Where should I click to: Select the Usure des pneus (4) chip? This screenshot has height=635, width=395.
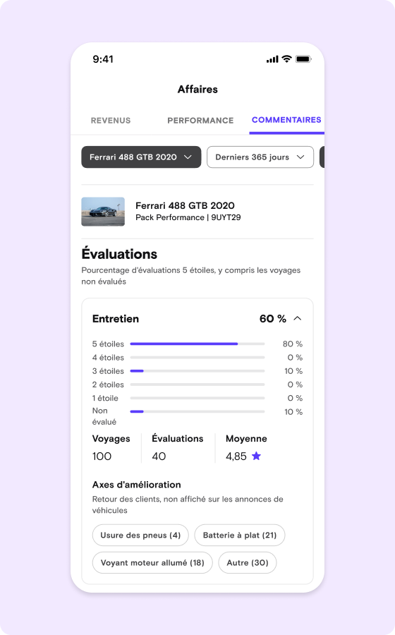tap(140, 535)
